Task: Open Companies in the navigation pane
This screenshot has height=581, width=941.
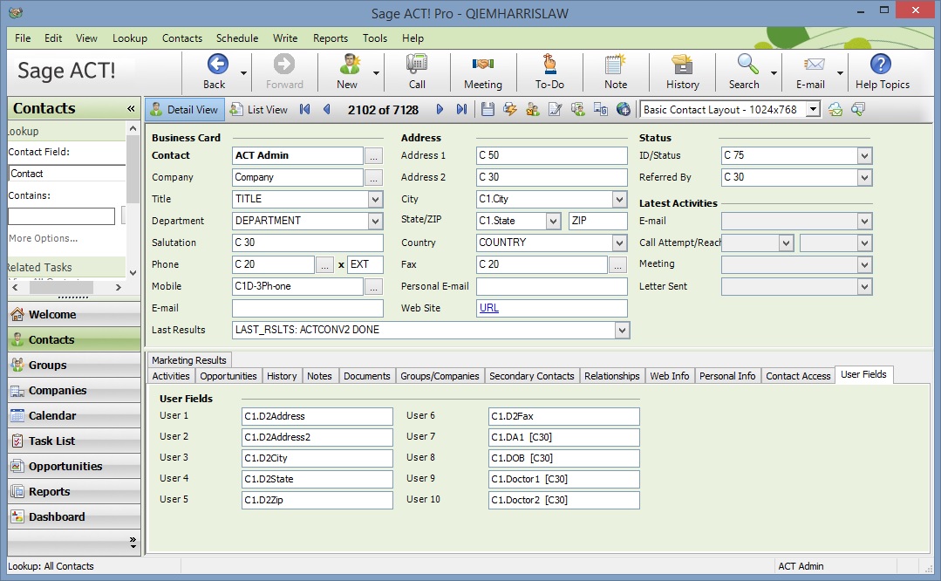Action: click(x=74, y=390)
